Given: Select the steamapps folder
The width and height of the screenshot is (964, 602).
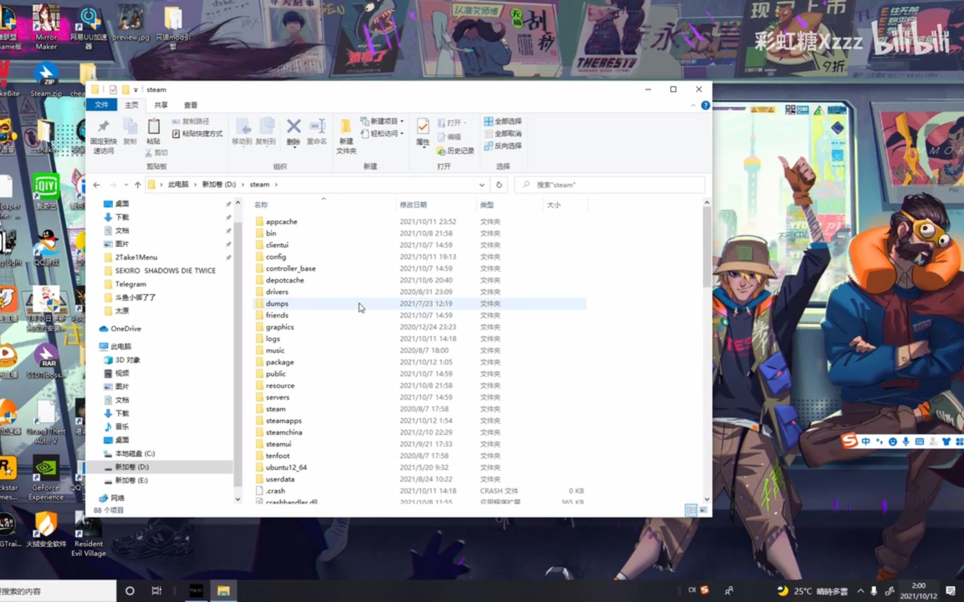Looking at the screenshot, I should point(283,420).
